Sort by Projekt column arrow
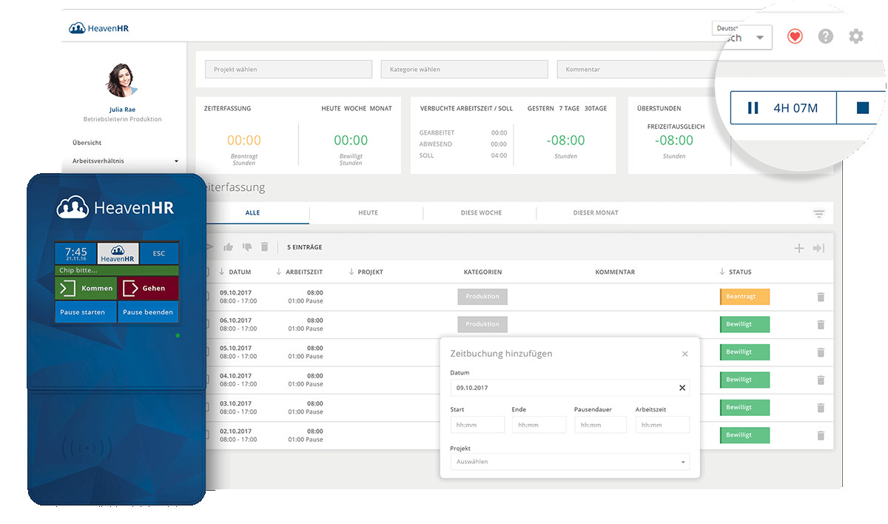 pos(351,272)
